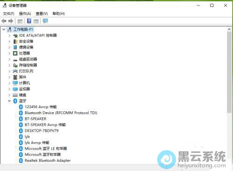This screenshot has width=233, height=171.
Task: Collapse the 工作电脑-F1 root node
Action: click(x=4, y=29)
